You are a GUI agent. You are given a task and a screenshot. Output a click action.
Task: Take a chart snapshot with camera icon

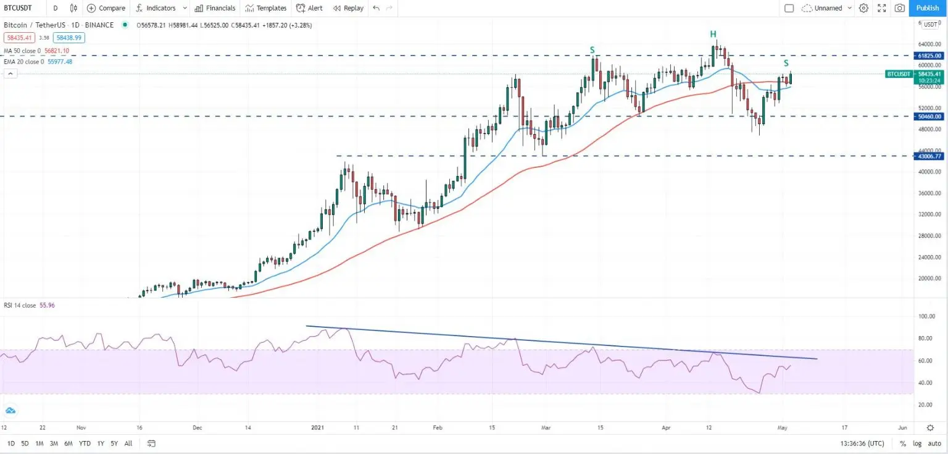click(900, 8)
